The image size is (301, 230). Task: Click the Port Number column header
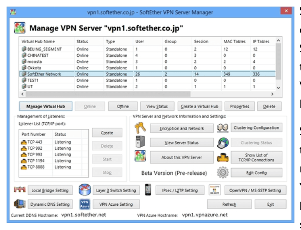(x=36, y=134)
